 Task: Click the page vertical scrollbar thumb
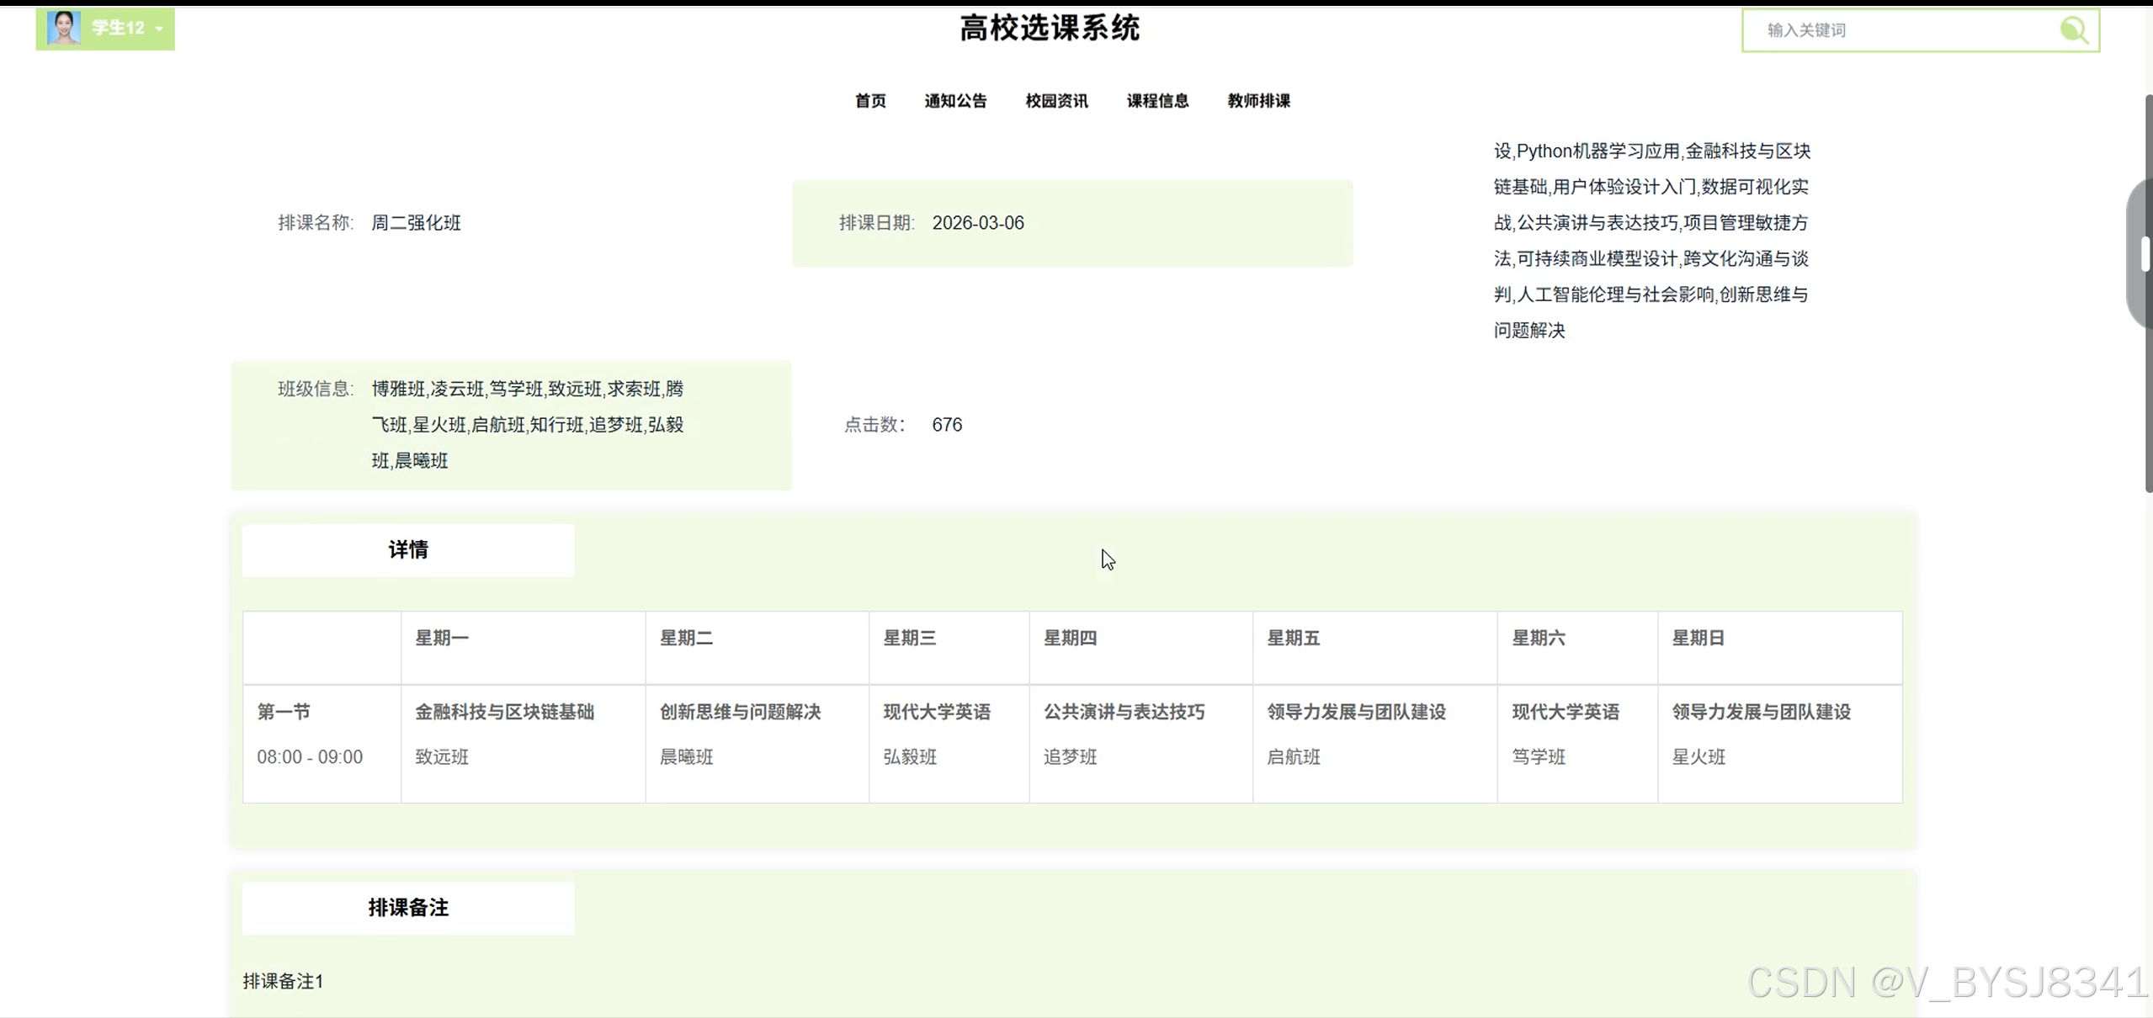(2148, 294)
